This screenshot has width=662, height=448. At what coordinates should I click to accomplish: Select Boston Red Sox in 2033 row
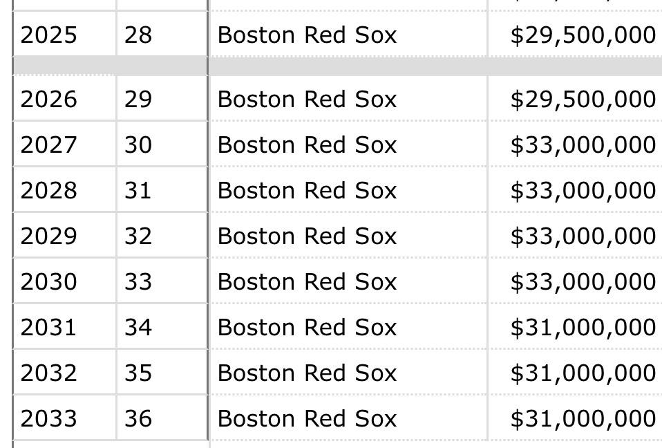(x=307, y=418)
